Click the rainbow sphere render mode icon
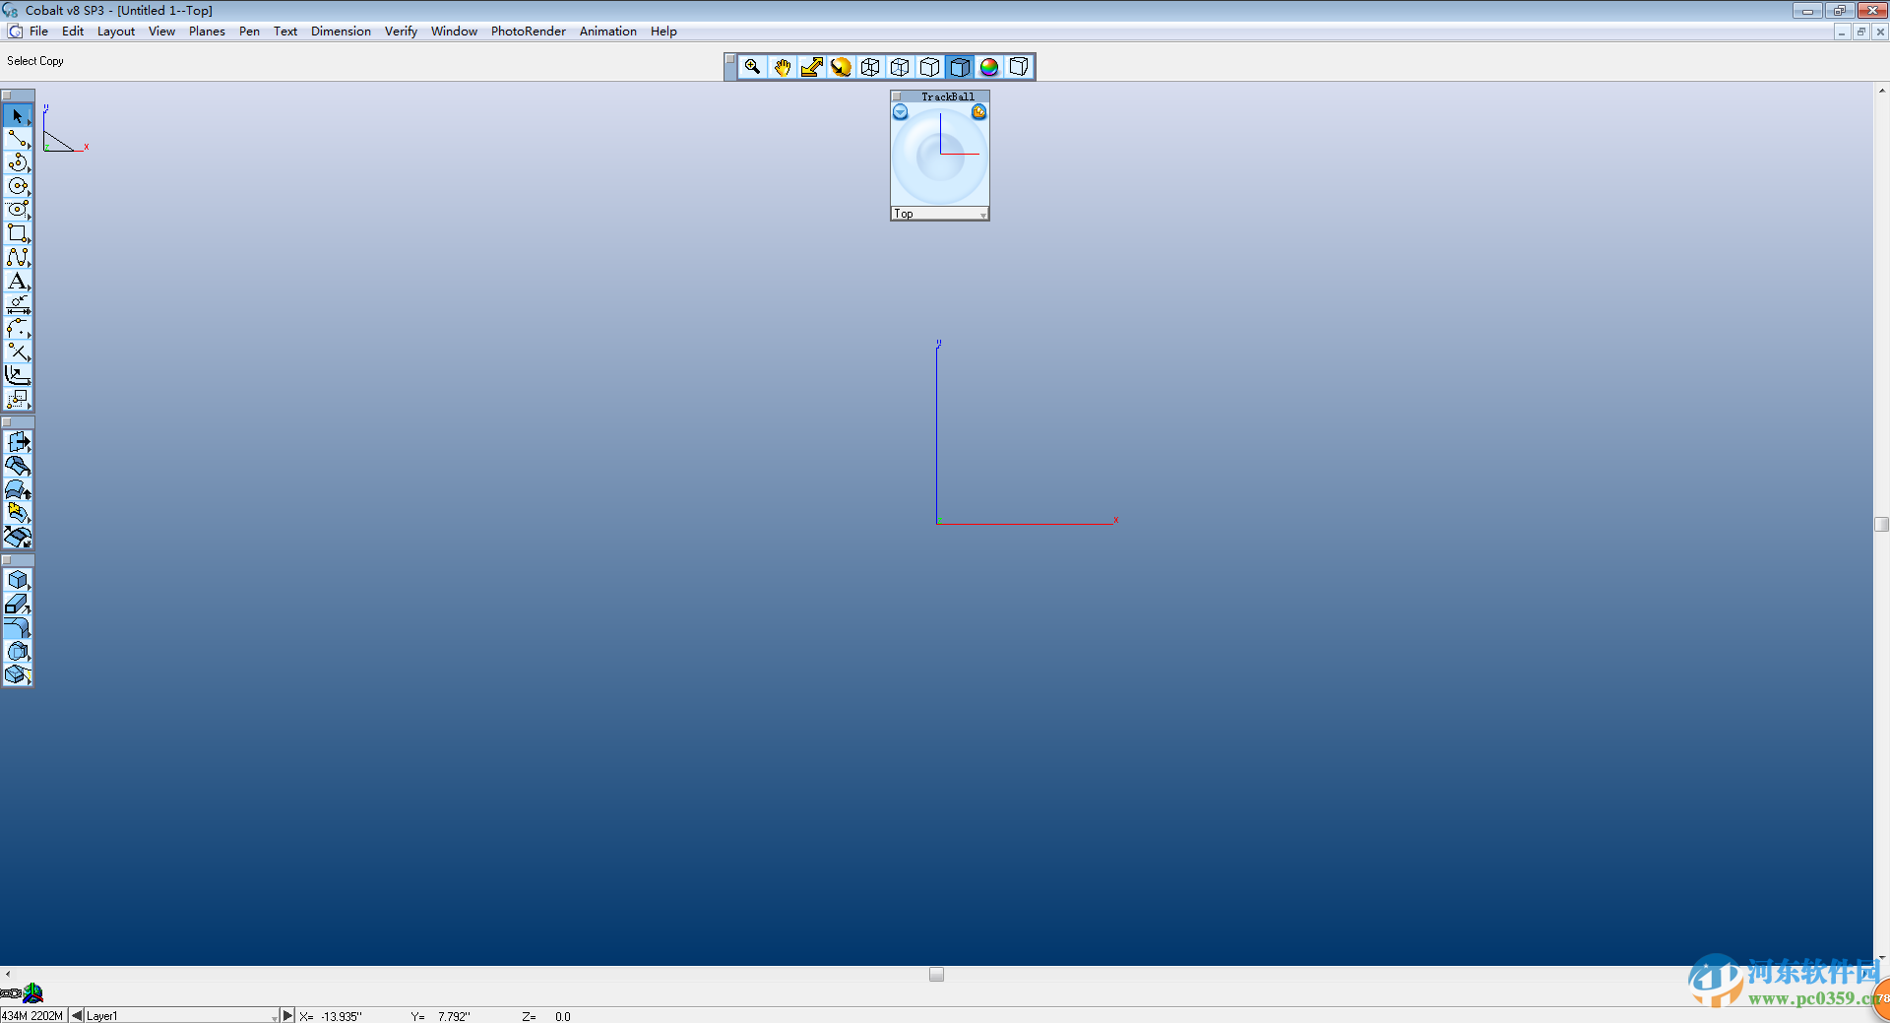This screenshot has height=1023, width=1890. (988, 66)
